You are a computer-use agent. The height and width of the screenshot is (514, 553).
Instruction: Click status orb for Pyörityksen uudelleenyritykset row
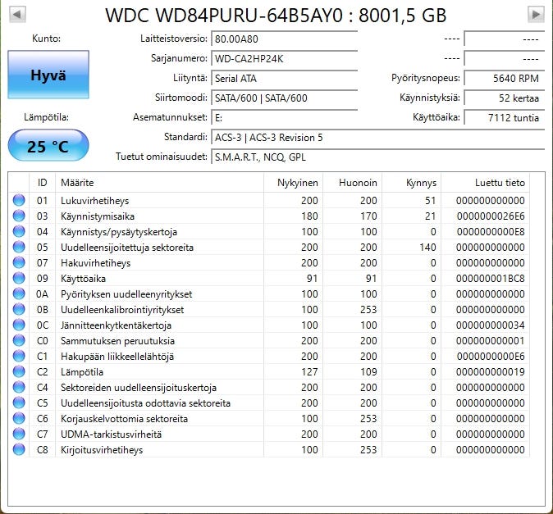(x=19, y=293)
